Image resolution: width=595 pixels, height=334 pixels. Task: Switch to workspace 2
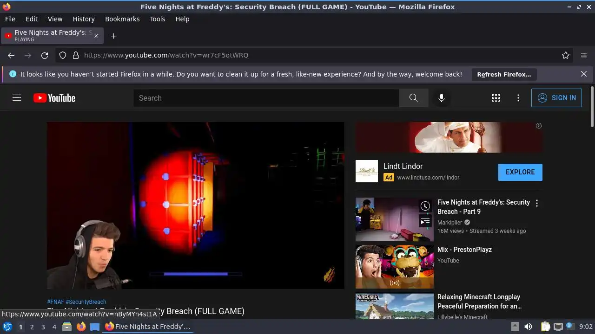(32, 327)
